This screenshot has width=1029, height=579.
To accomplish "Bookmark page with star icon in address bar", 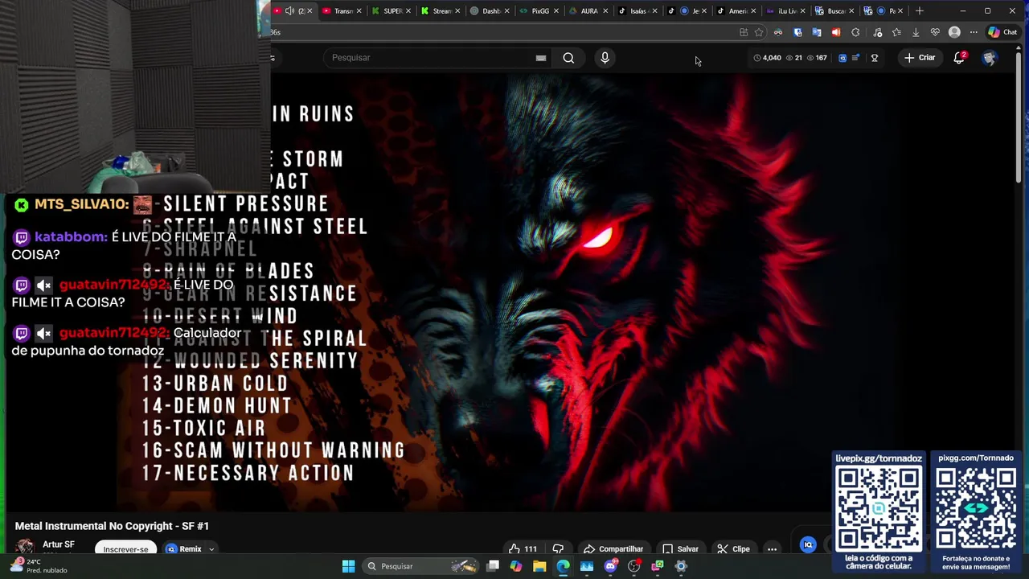I will click(758, 32).
